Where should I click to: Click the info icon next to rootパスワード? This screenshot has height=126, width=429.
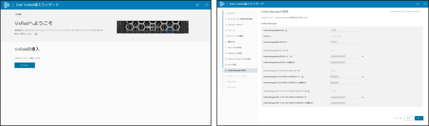point(291,57)
